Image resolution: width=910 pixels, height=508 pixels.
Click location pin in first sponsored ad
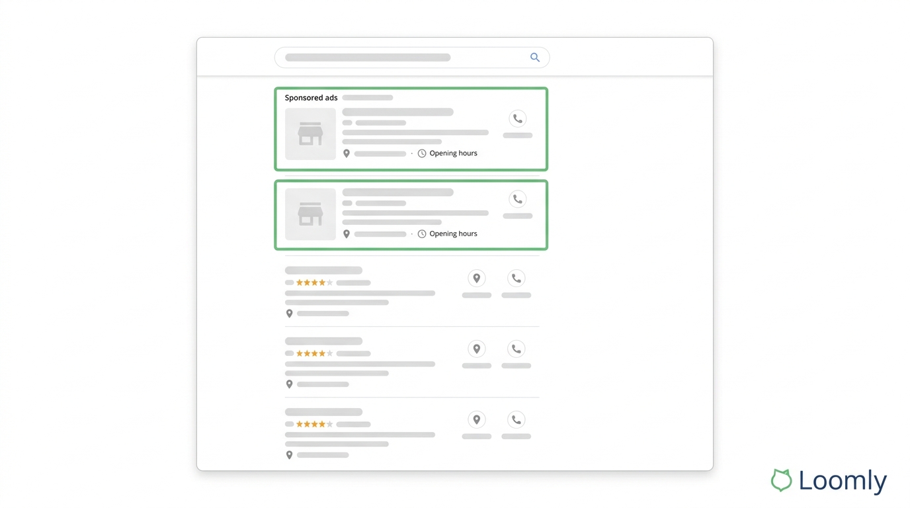click(346, 153)
